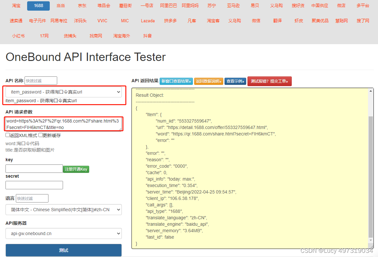Open the 速卖通 tab

pyautogui.click(x=16, y=21)
